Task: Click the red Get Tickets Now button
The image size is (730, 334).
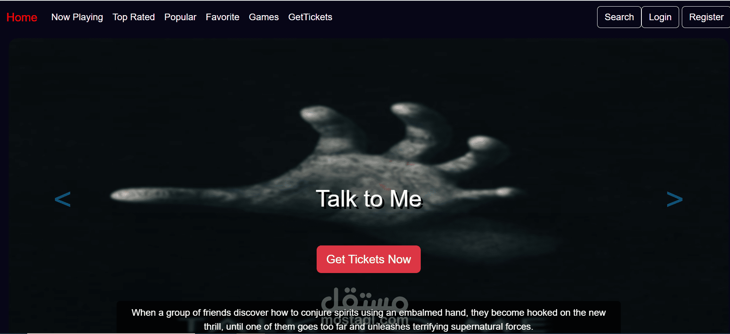Action: point(369,259)
